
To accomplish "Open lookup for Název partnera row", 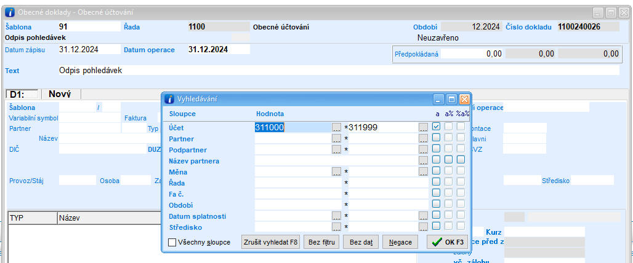I will click(x=423, y=160).
